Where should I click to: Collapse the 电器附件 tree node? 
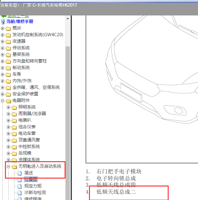2,101
